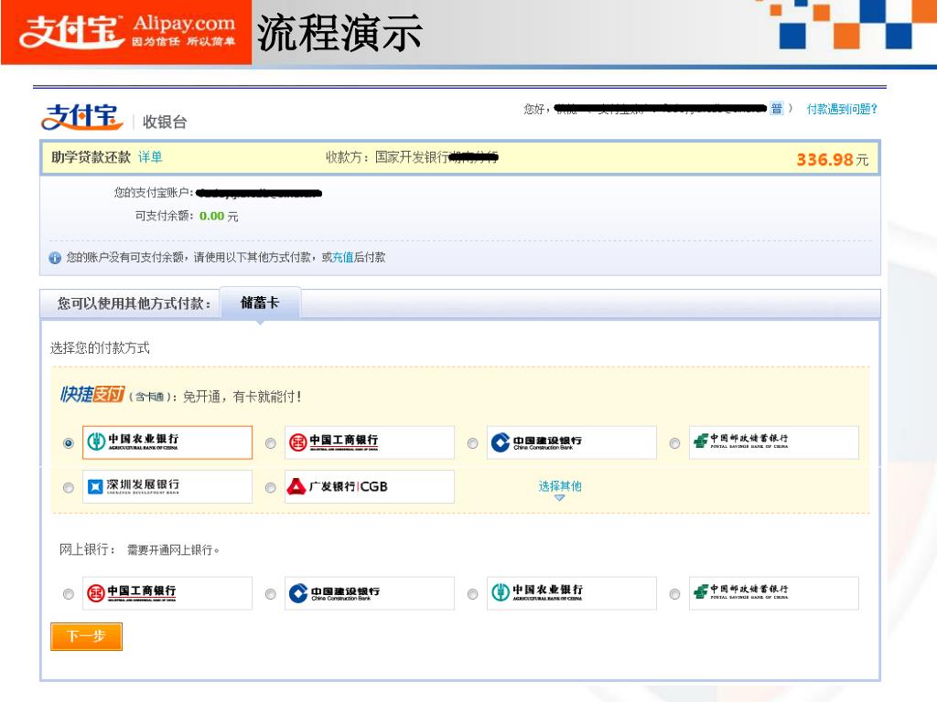Click the 0.00 available balance value

pos(211,216)
